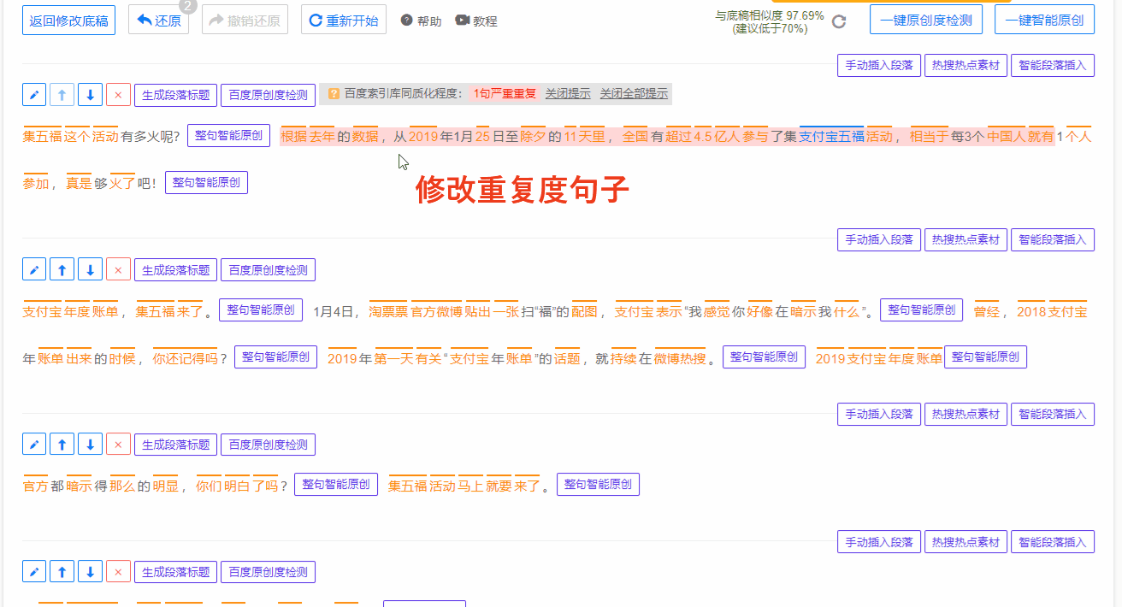Click the 重新开始 restart button
The image size is (1122, 607).
(343, 20)
